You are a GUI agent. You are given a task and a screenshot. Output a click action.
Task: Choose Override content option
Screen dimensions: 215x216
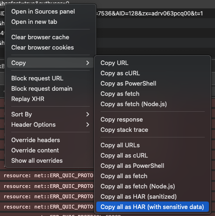click(35, 150)
